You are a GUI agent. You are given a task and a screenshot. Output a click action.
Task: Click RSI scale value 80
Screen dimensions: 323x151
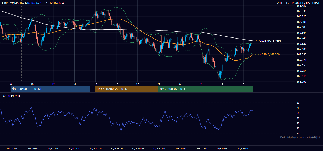[x=298, y=103]
